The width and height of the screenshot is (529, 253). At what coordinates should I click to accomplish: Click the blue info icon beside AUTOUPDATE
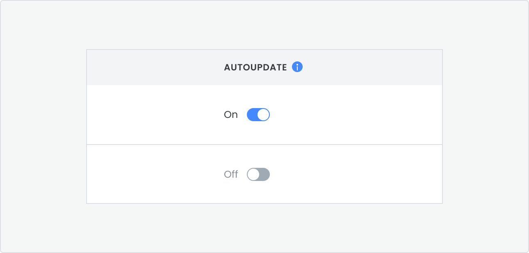(297, 67)
